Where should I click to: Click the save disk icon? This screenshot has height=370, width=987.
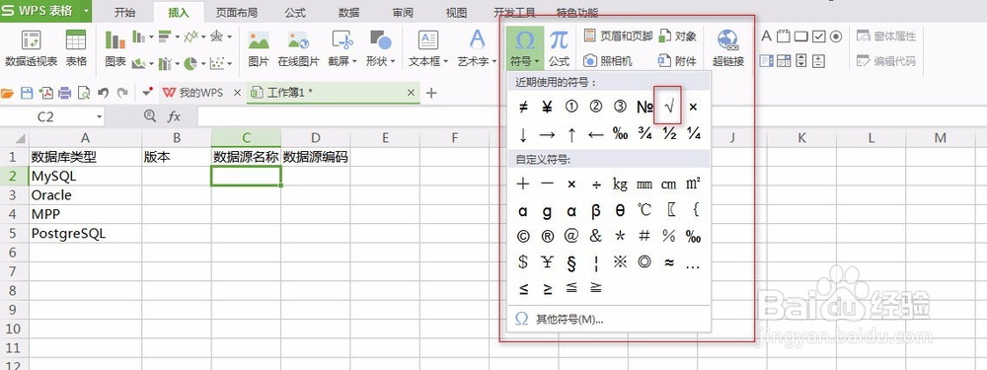click(x=27, y=93)
